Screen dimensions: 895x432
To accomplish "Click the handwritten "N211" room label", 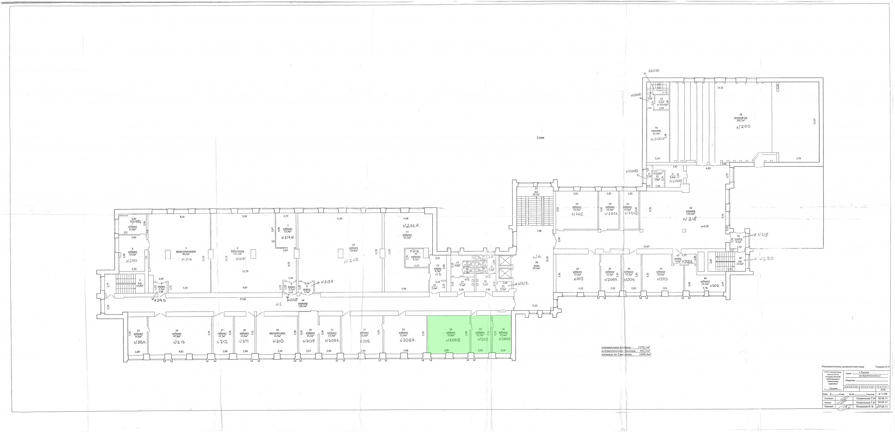I will click(243, 342).
